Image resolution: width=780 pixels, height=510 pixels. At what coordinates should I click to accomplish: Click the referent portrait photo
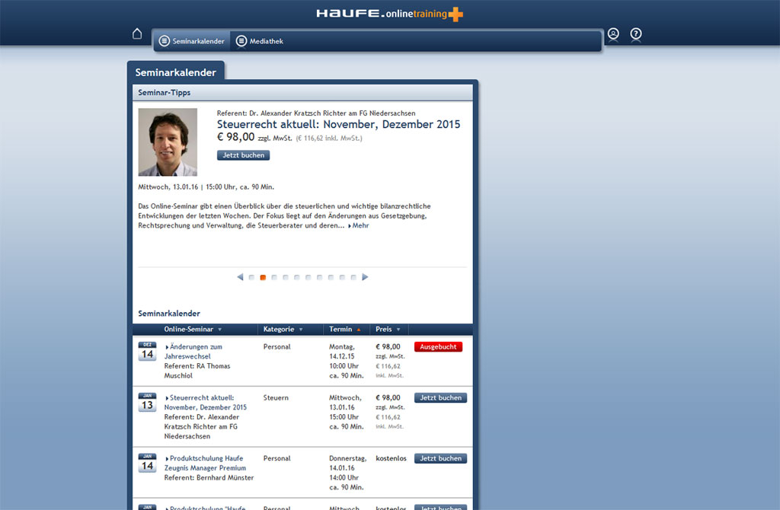pos(168,142)
